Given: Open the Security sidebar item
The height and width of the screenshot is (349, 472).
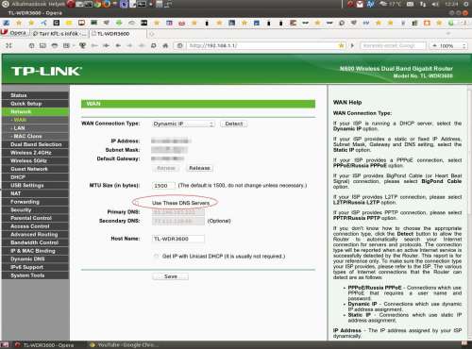Looking at the screenshot, I should 35,209.
